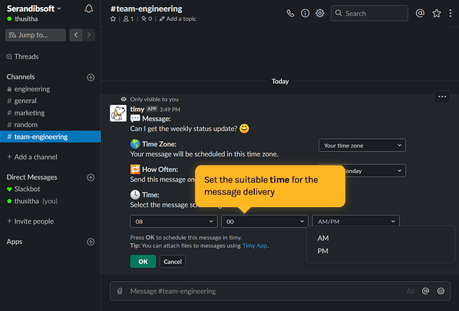Screen dimensions: 459x311
Task: Open the thusitha (you) direct message
Action: tap(32, 201)
